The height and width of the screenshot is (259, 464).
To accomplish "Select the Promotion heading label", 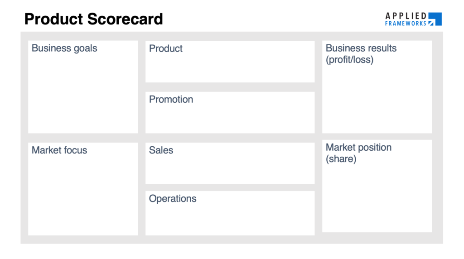I will (171, 99).
